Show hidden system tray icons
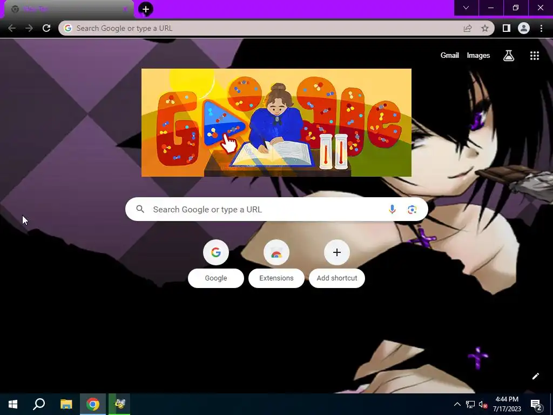Viewport: 553px width, 415px height. 457,404
